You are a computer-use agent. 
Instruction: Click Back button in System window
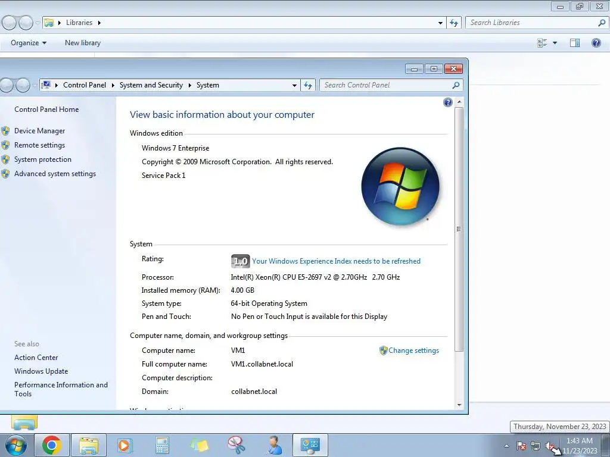pyautogui.click(x=7, y=85)
